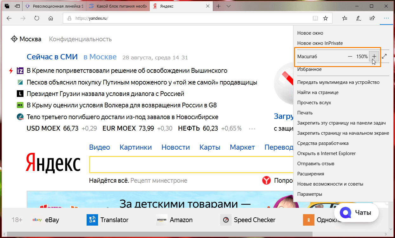Screen dimensions: 395x238
Task: Open news Президент Грузии назвала условия
Action: tap(105, 94)
